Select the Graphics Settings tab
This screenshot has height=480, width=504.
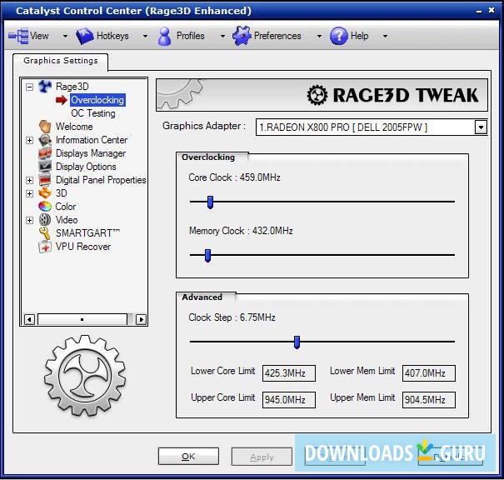(x=61, y=61)
